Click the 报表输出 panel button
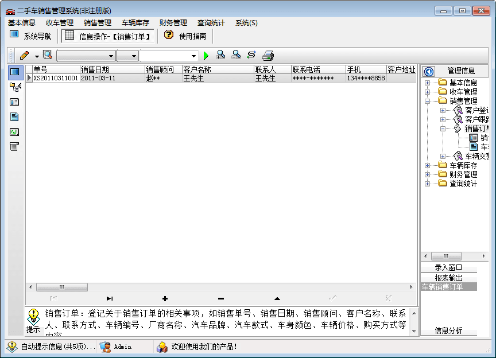The width and height of the screenshot is (496, 358). pos(448,278)
